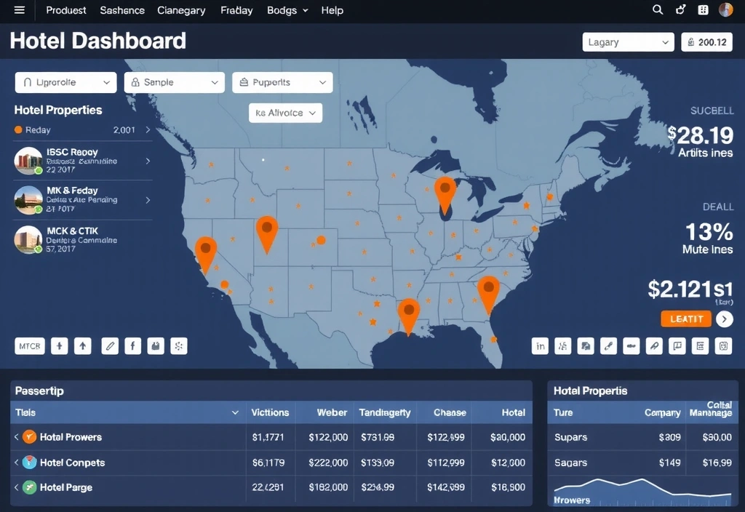The image size is (745, 512).
Task: Expand the Tials column dropdown in Passertip table
Action: pos(235,412)
